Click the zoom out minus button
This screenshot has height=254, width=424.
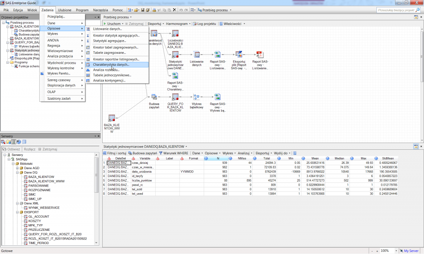point(372,251)
